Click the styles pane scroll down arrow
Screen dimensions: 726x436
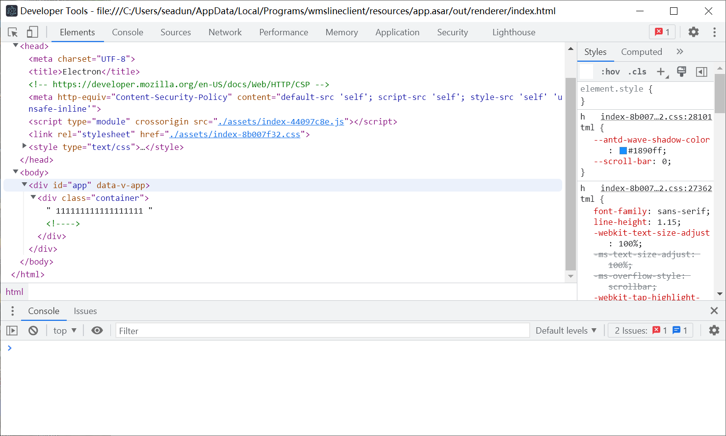click(720, 294)
